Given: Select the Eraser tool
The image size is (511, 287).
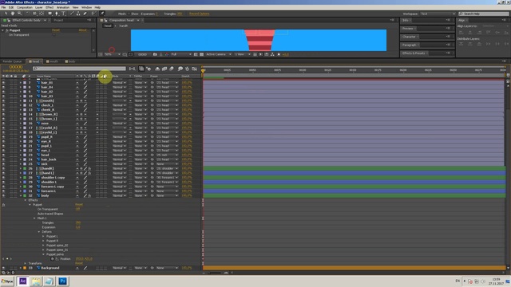Looking at the screenshot, I should click(85, 14).
